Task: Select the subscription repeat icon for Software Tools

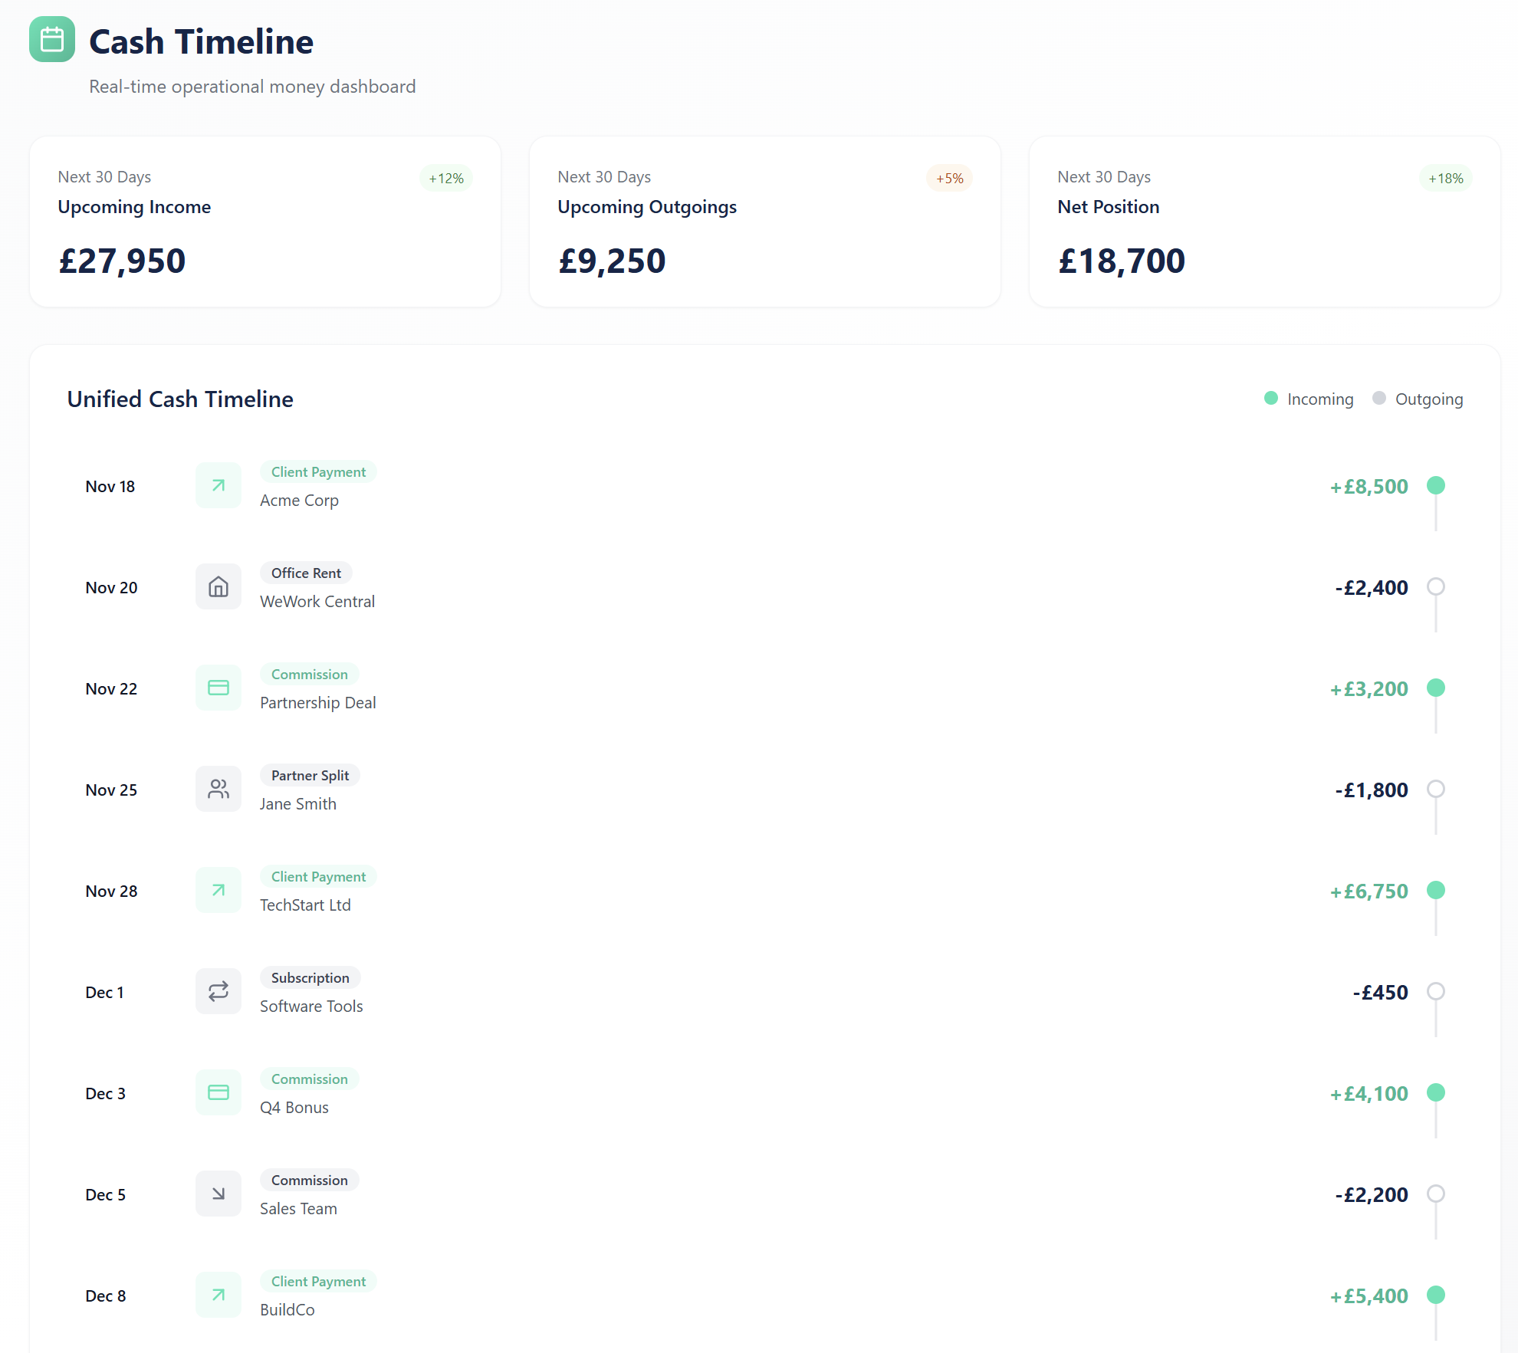Action: click(218, 990)
